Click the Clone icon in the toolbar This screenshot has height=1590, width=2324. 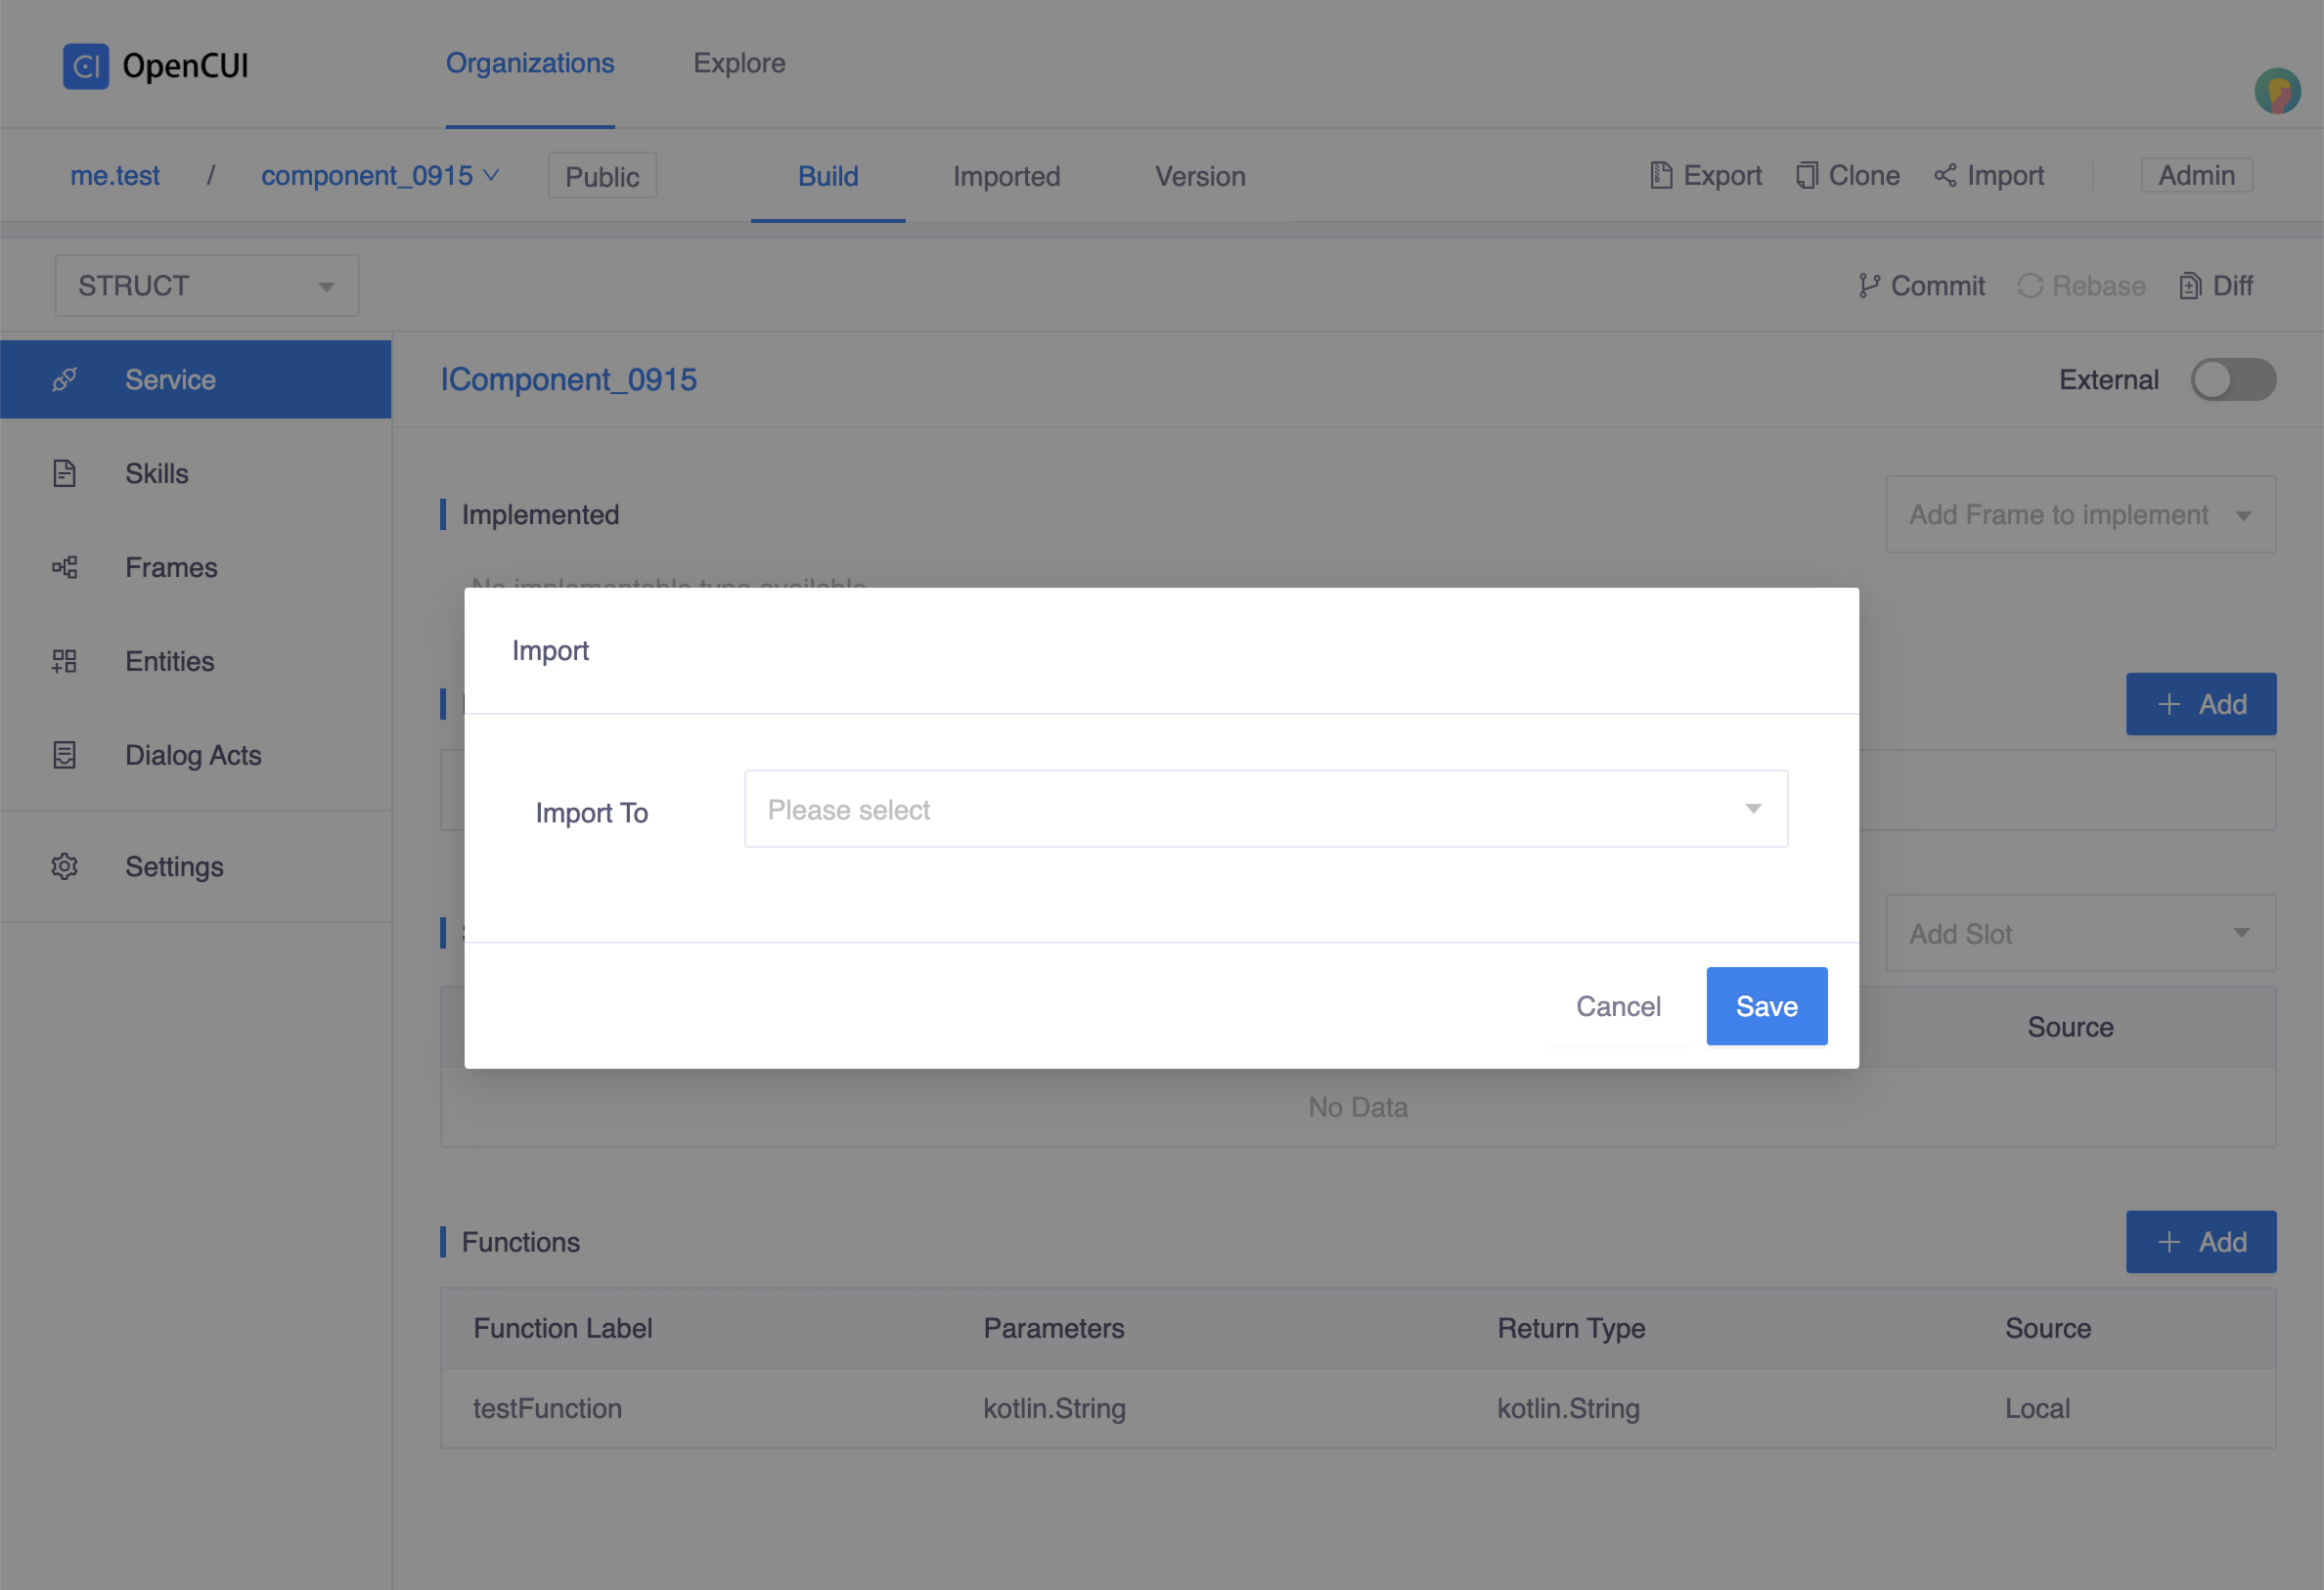point(1806,174)
